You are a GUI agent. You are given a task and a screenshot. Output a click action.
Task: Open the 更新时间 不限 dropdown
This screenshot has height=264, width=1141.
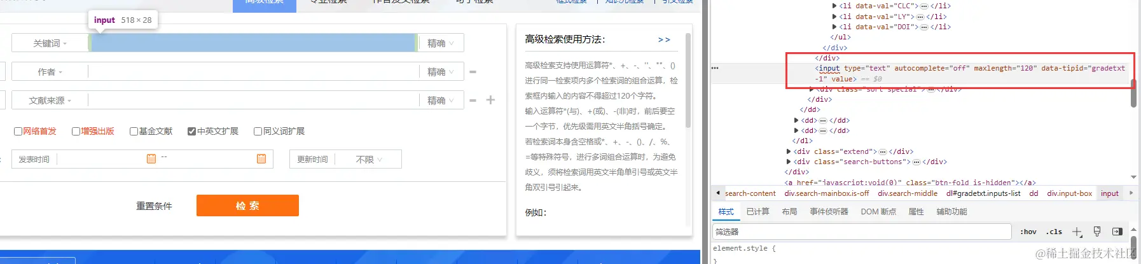[369, 160]
